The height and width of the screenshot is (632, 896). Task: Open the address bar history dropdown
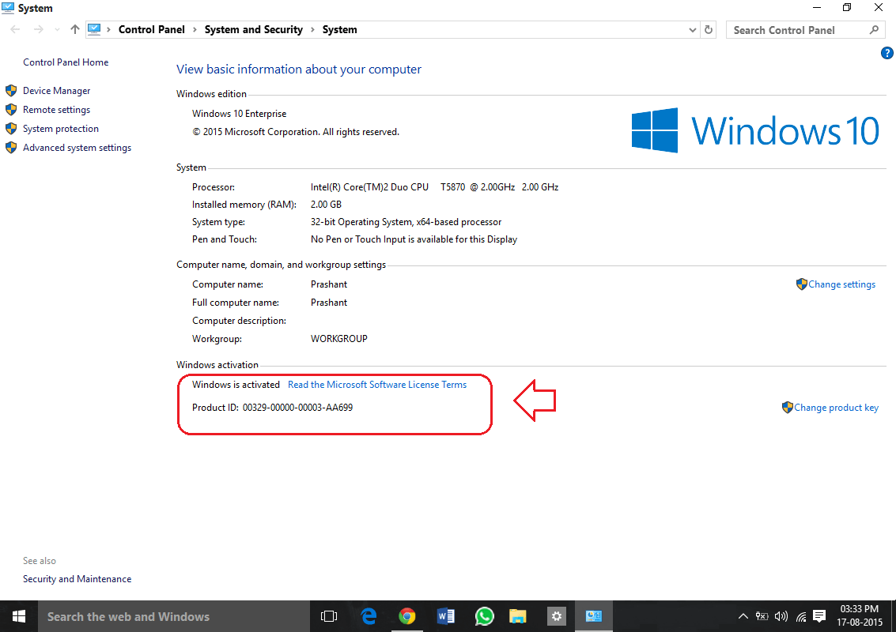point(692,30)
